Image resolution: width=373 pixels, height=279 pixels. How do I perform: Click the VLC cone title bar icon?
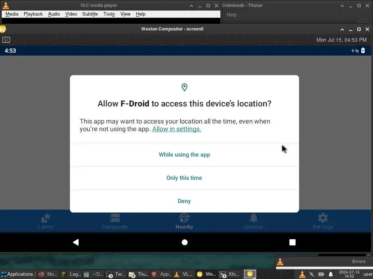[5, 5]
